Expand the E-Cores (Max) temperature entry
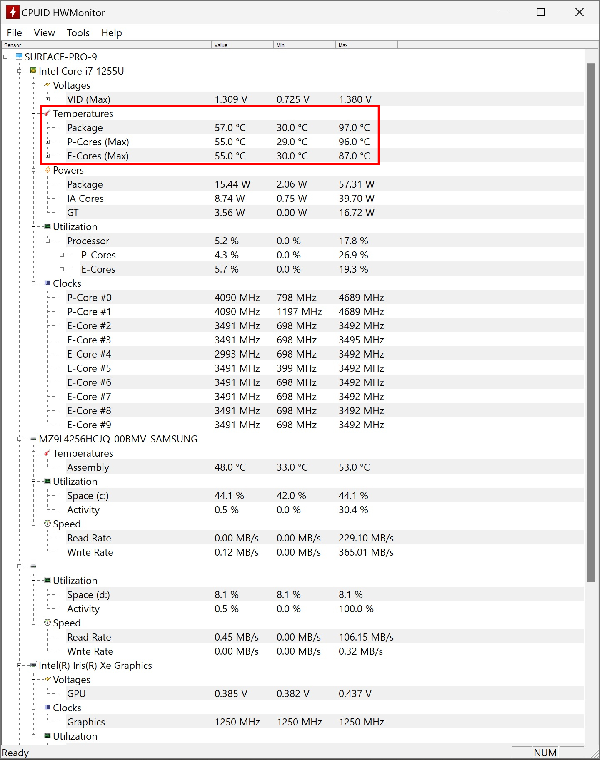The width and height of the screenshot is (600, 760). pos(47,156)
